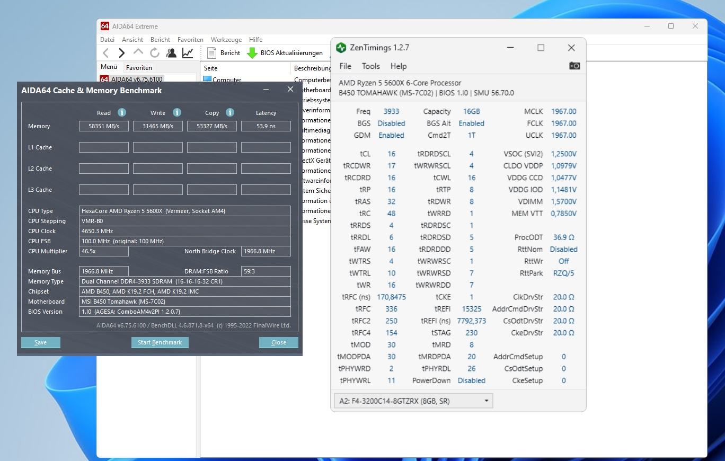Click the tRFC (ns) value 170,8475

391,297
